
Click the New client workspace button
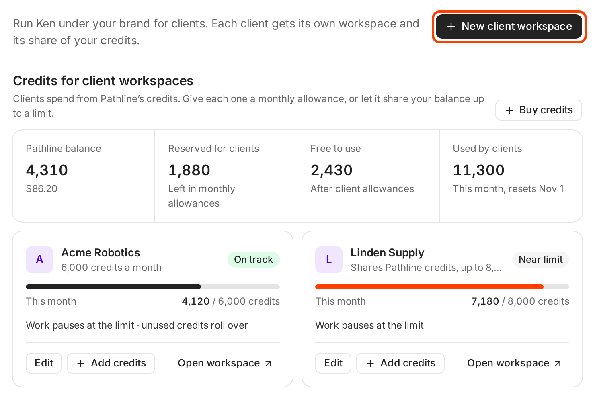point(509,27)
